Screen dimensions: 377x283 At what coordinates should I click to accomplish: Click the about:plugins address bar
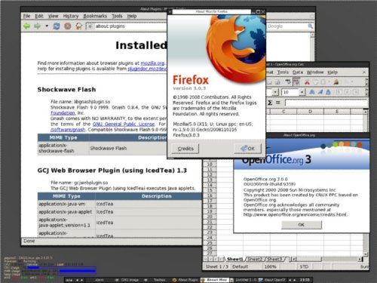(127, 26)
